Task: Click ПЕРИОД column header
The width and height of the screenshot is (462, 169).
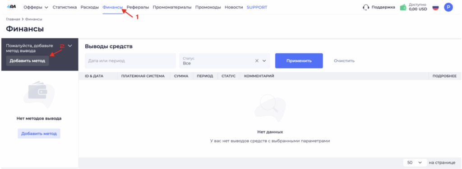Action: 205,76
